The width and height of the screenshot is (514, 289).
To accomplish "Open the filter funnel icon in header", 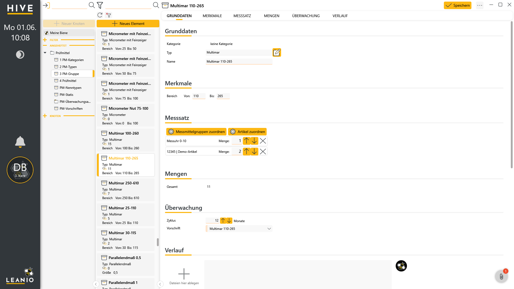I will pyautogui.click(x=100, y=5).
